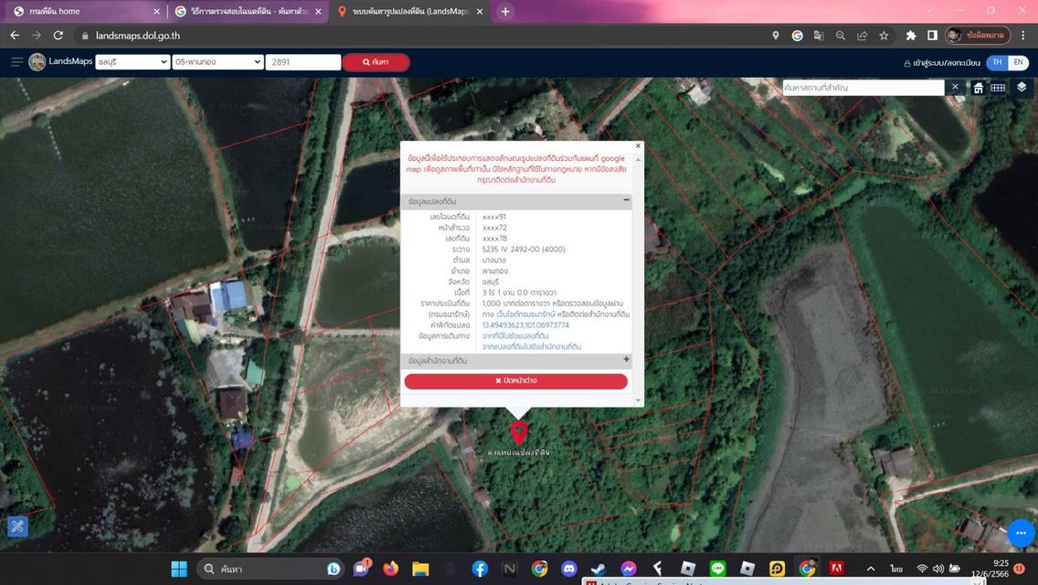Screen dimensions: 1038x585
Task: Open the grid icon in map toolbar
Action: pyautogui.click(x=998, y=88)
